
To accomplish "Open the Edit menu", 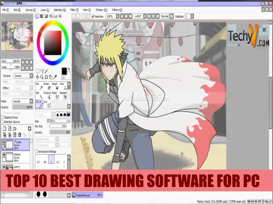I will pyautogui.click(x=17, y=10).
